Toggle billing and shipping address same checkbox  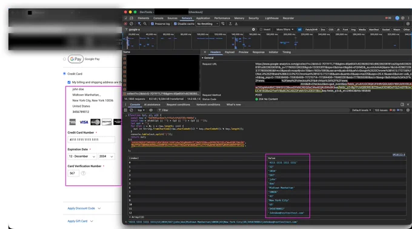click(69, 82)
